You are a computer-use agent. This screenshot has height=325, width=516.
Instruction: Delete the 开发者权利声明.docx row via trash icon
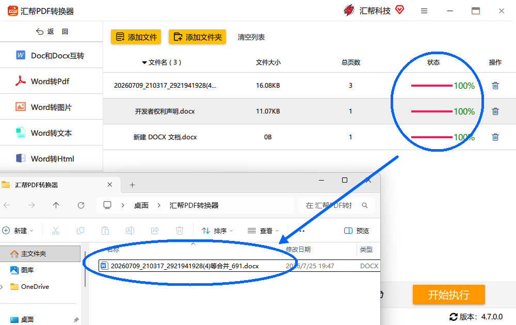click(495, 111)
